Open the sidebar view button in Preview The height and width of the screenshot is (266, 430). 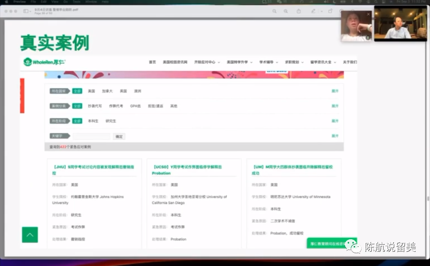click(27, 11)
